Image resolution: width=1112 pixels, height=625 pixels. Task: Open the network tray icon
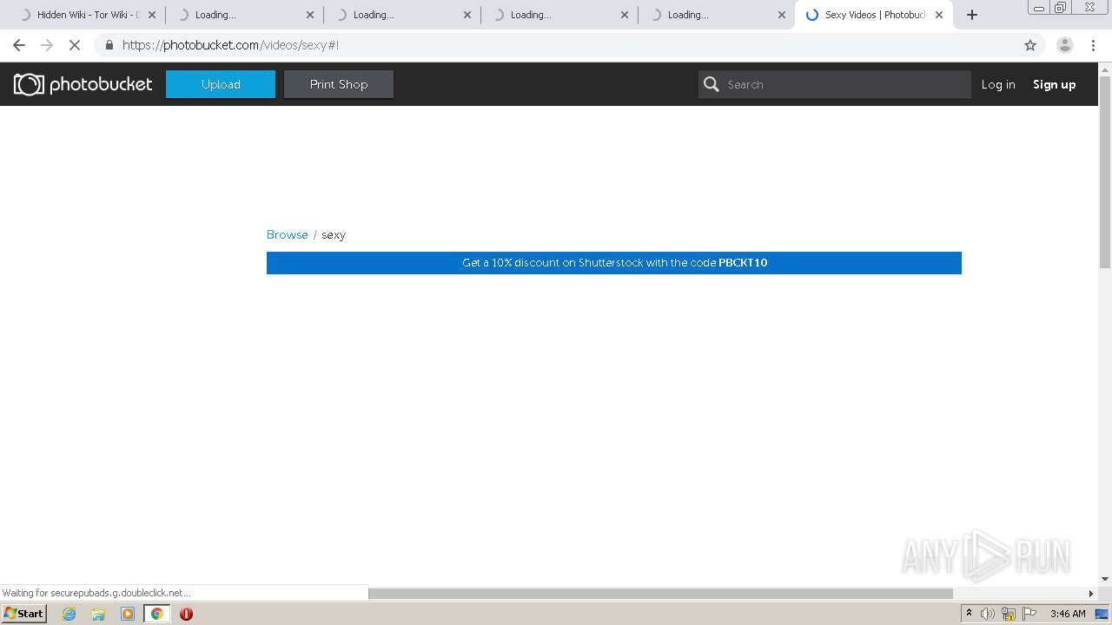point(1009,614)
